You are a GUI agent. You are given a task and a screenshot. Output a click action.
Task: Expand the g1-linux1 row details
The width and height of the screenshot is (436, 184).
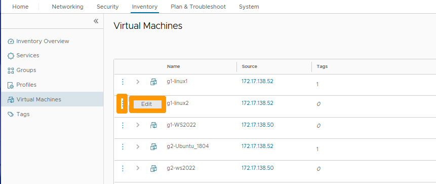(138, 82)
